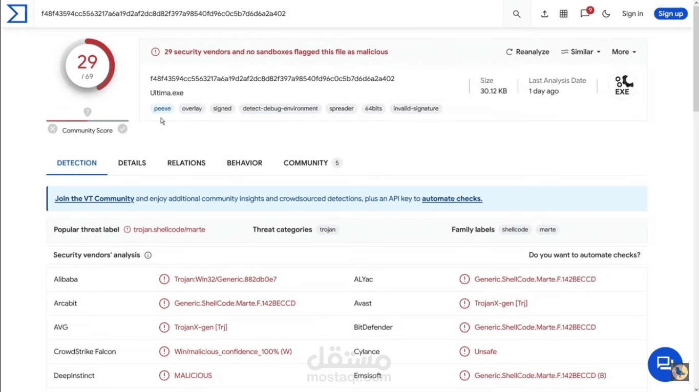The image size is (699, 392).
Task: Select the invalid-signature tag
Action: point(416,108)
